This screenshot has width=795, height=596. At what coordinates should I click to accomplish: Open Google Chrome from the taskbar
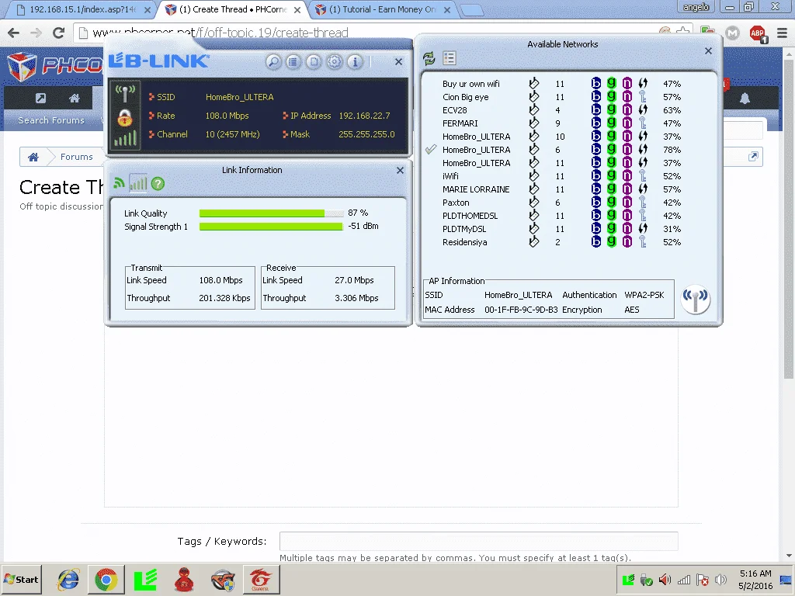[x=106, y=579]
